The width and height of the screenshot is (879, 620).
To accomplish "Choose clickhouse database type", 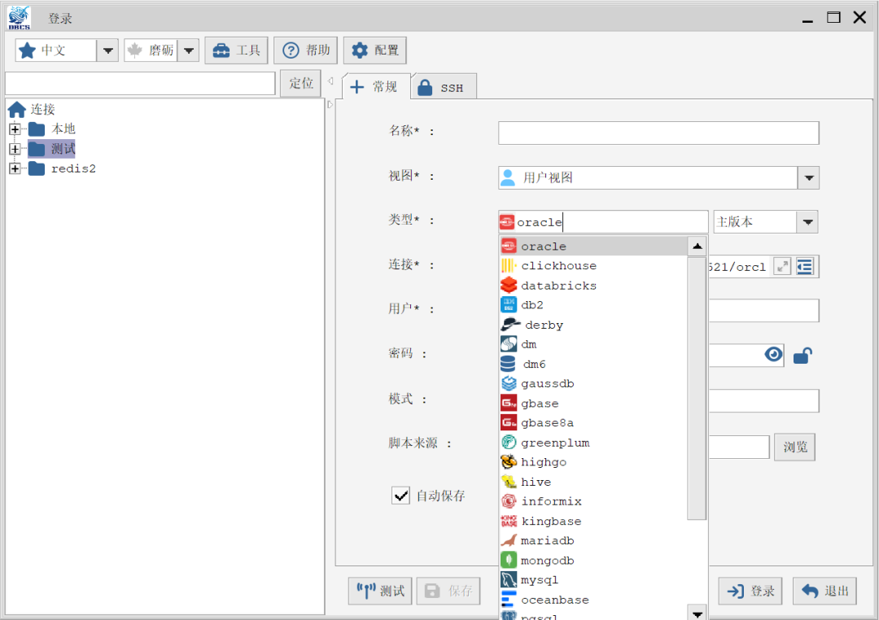I will coord(593,266).
